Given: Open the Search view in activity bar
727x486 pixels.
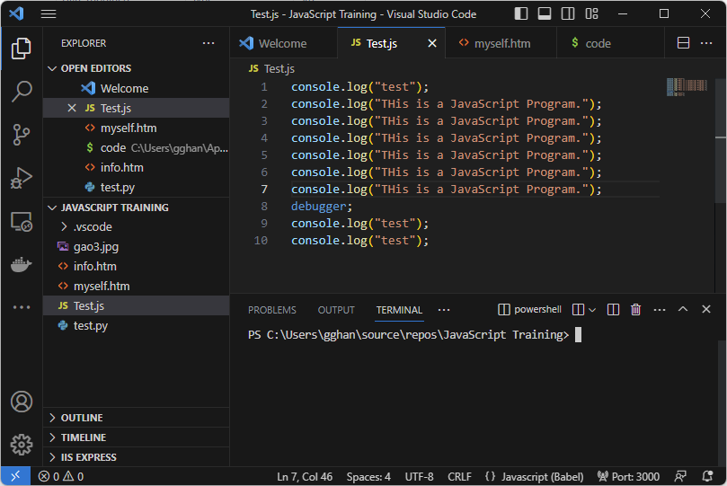Looking at the screenshot, I should click(x=22, y=92).
